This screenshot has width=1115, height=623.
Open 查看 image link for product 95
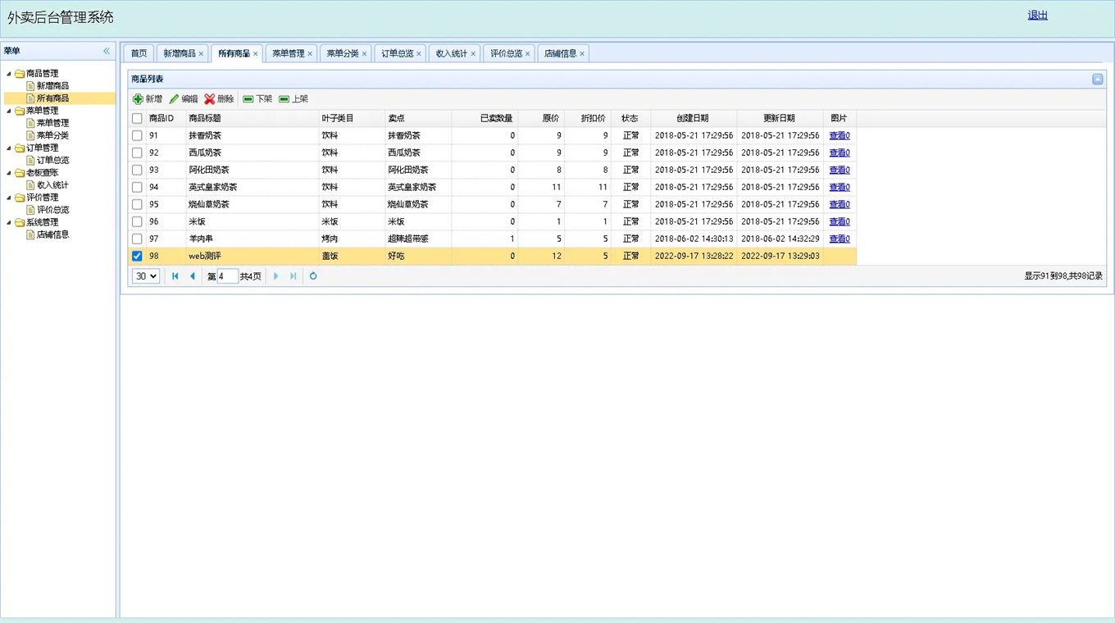pos(840,205)
